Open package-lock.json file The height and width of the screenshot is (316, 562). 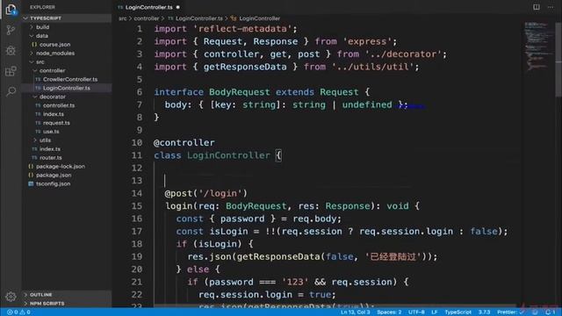pos(67,166)
